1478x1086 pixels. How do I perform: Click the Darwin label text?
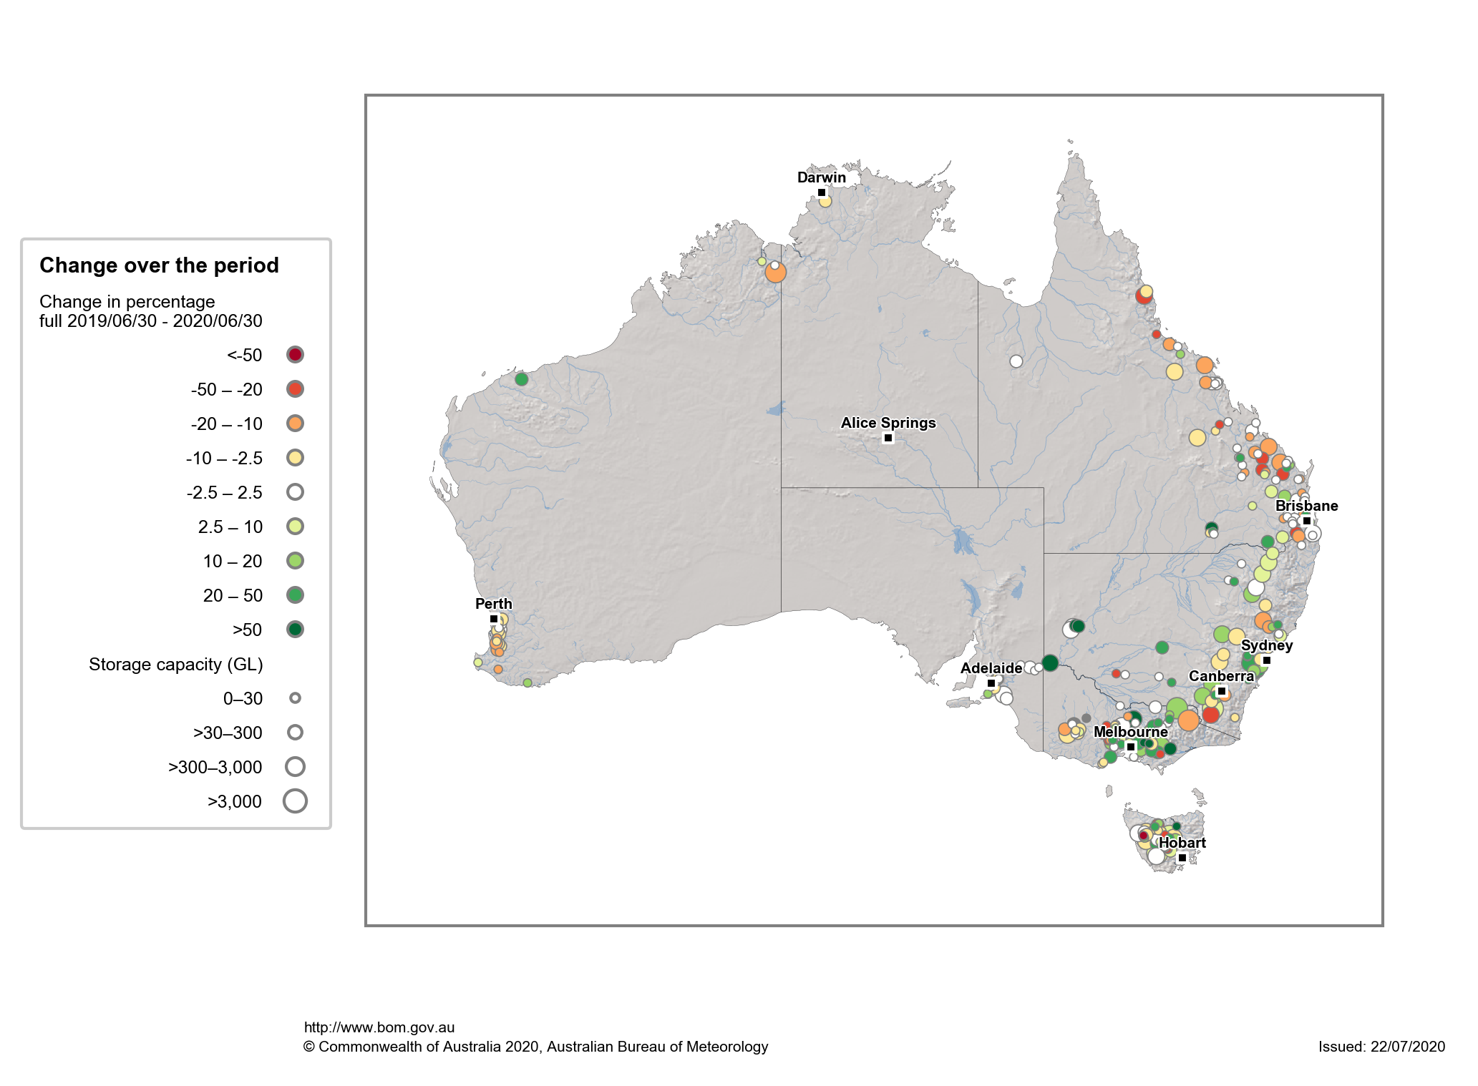pos(822,177)
